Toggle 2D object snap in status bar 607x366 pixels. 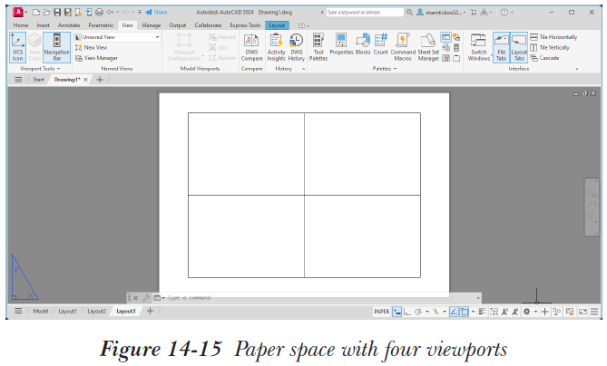465,312
